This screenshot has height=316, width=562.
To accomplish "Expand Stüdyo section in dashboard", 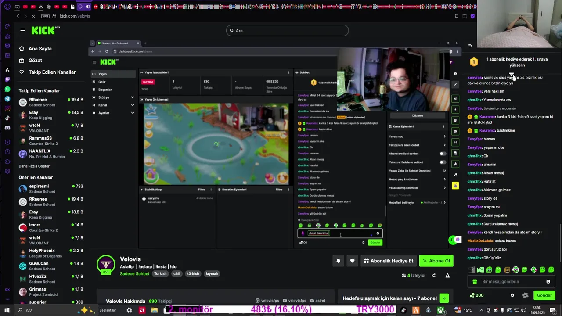I will pyautogui.click(x=113, y=97).
